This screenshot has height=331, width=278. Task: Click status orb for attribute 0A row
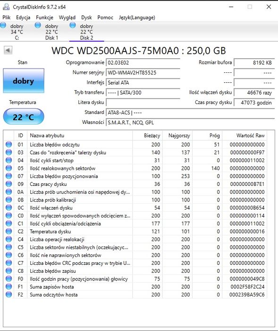[x=8, y=192]
